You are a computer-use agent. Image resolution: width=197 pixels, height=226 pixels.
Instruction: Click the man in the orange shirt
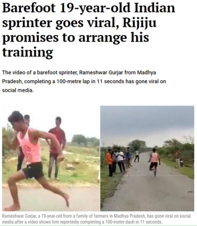[110, 163]
